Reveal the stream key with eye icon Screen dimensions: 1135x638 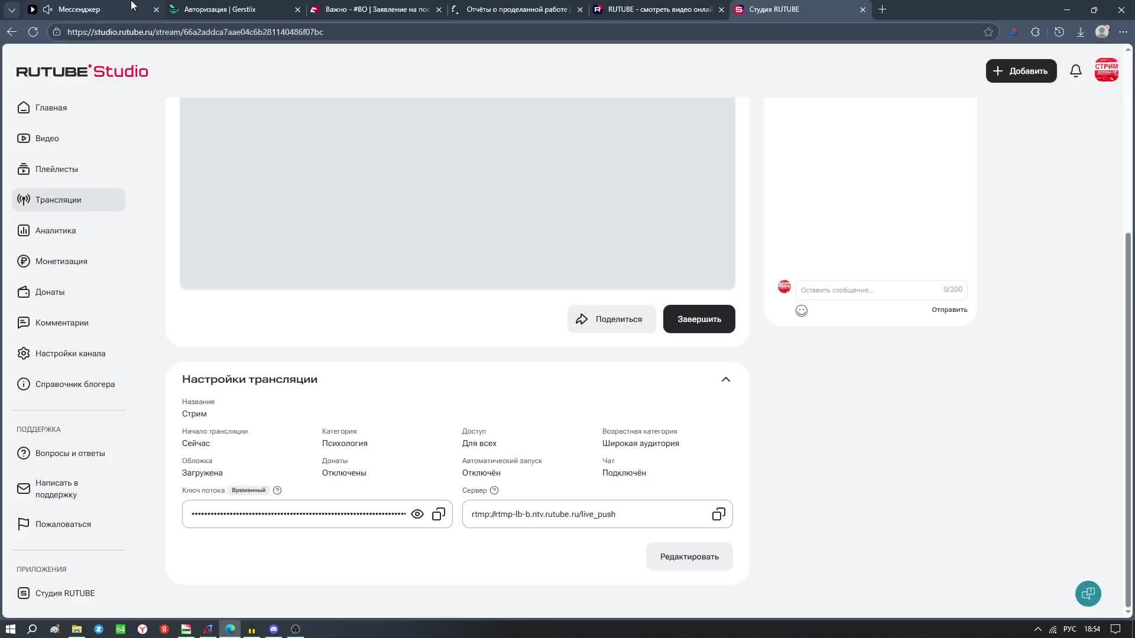point(417,514)
